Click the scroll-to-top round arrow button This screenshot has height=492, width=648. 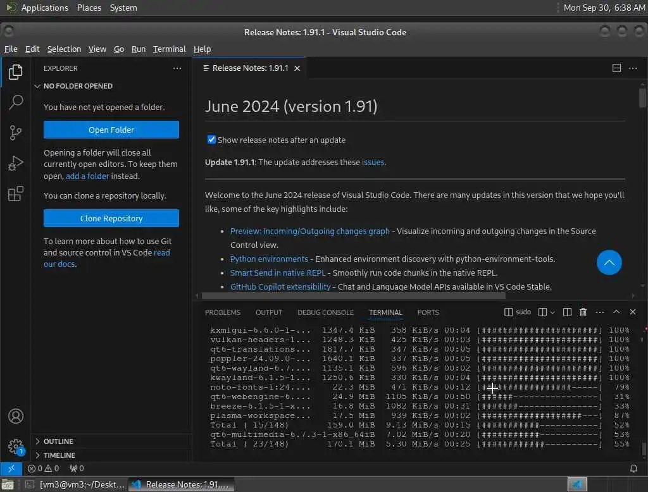609,262
